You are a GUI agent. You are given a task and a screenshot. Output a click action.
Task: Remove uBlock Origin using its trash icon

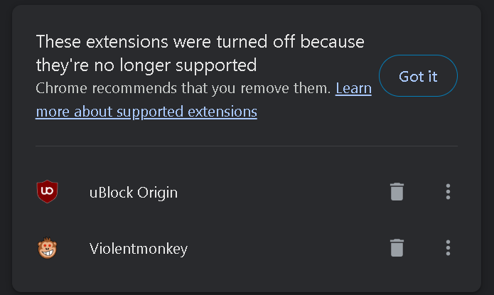pyautogui.click(x=397, y=191)
